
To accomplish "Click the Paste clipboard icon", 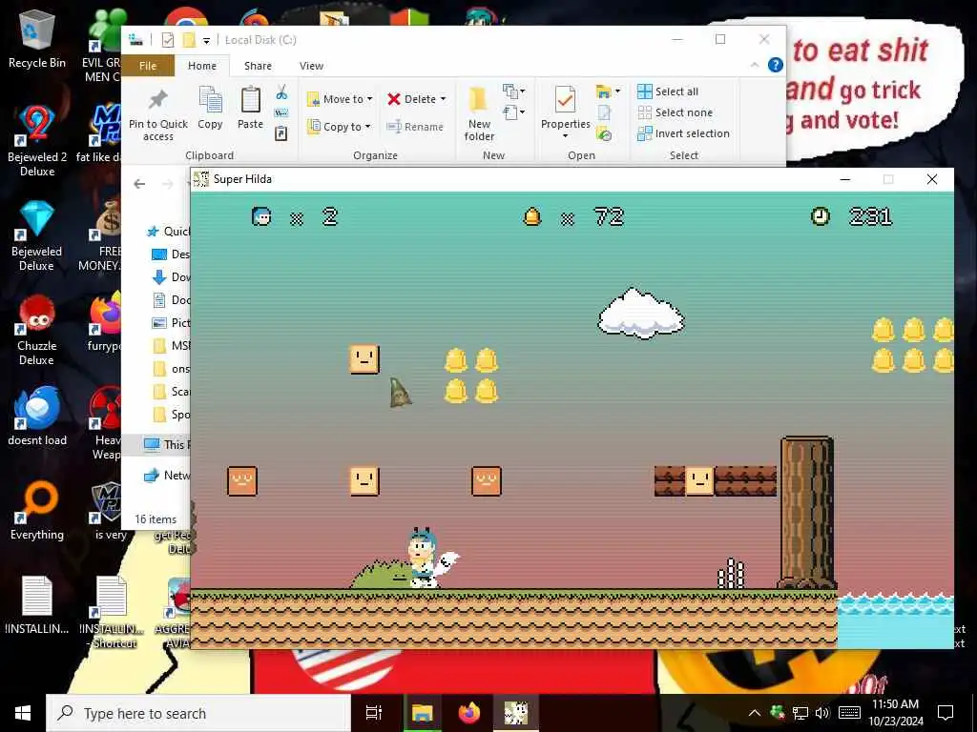I will coord(251,108).
